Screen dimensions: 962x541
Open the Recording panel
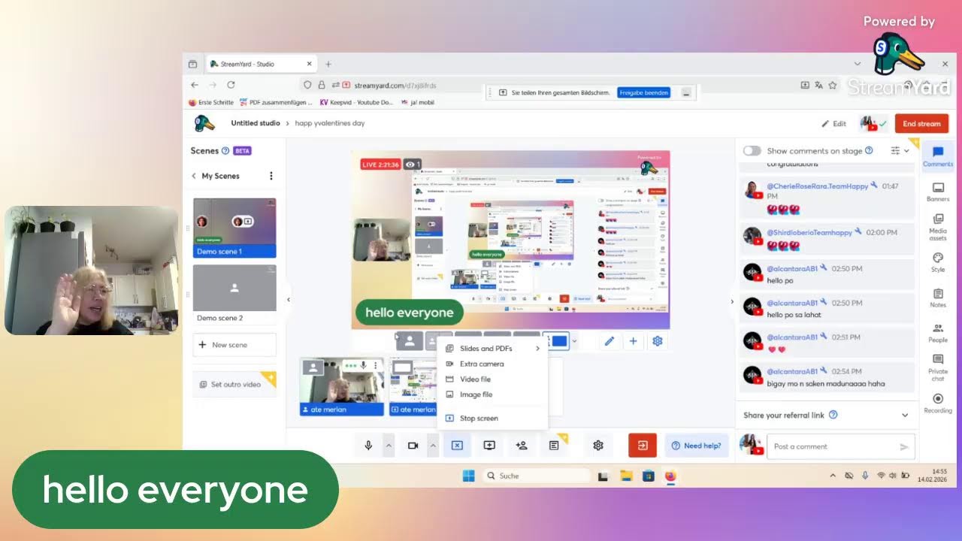938,403
